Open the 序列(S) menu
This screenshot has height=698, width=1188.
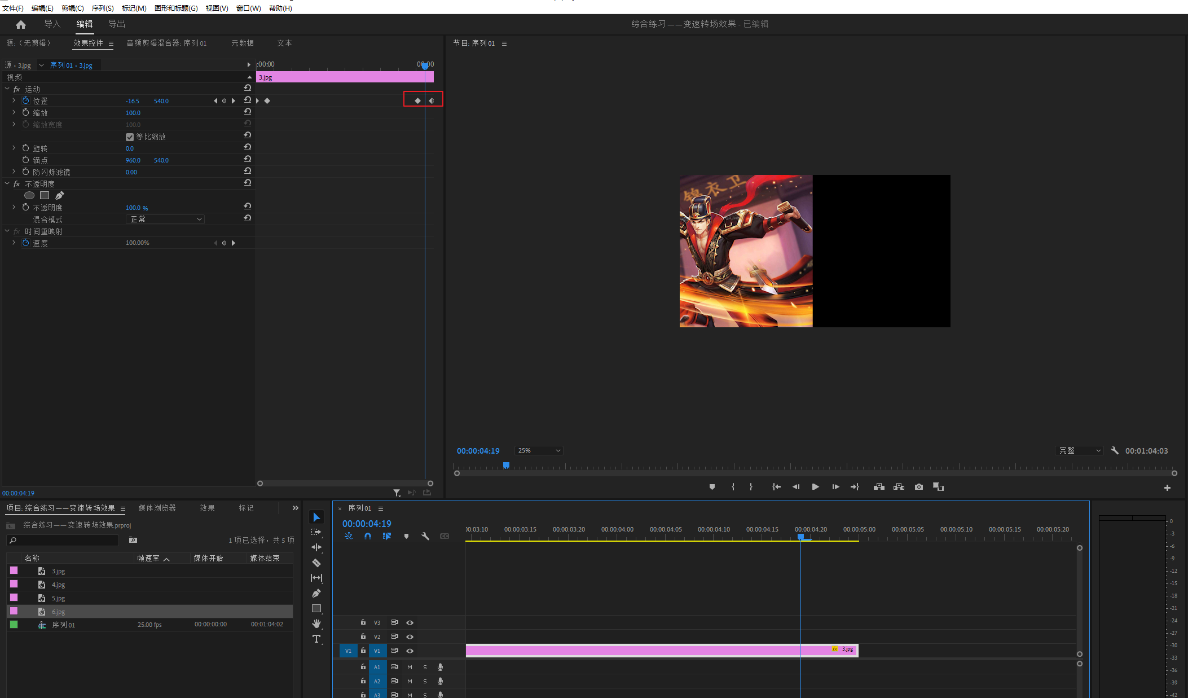click(x=103, y=8)
